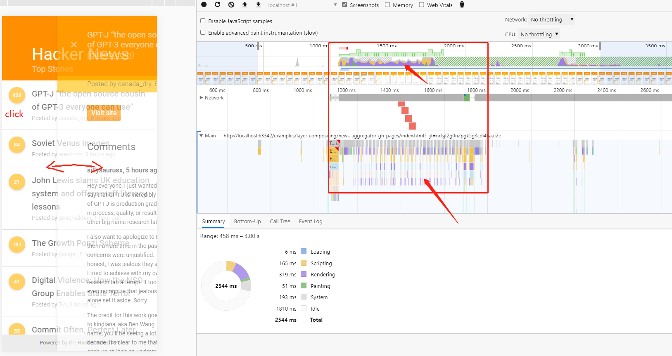Close the story panel with the X icon
Screen dimensions: 672x356
pos(74,45)
